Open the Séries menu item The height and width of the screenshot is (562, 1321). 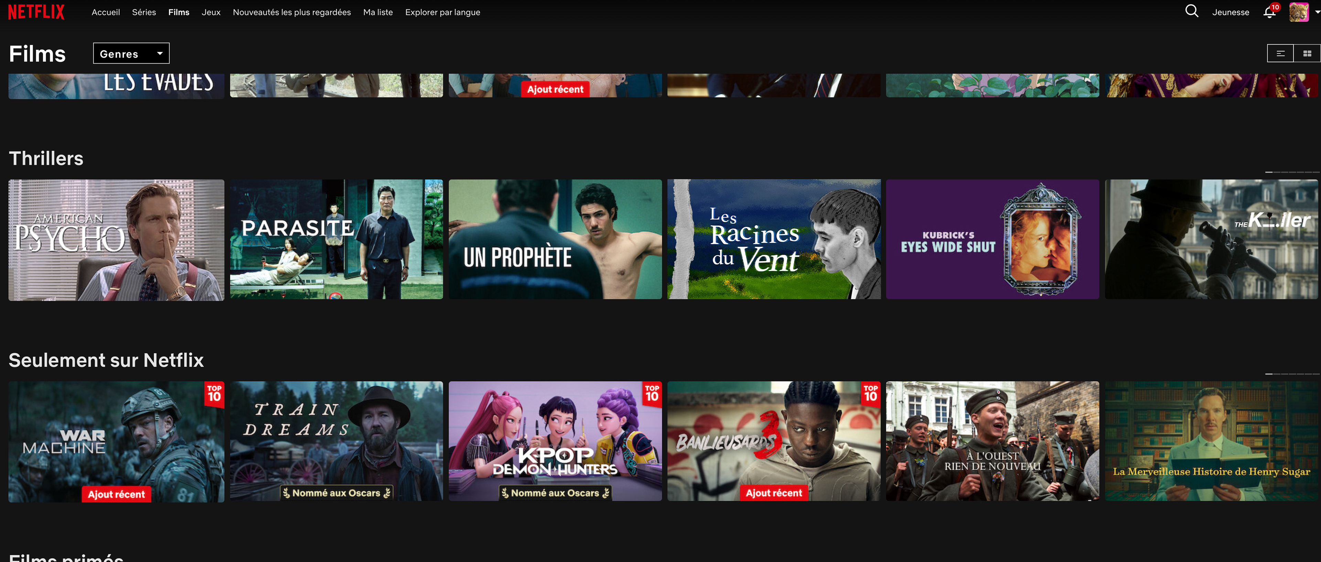[143, 12]
